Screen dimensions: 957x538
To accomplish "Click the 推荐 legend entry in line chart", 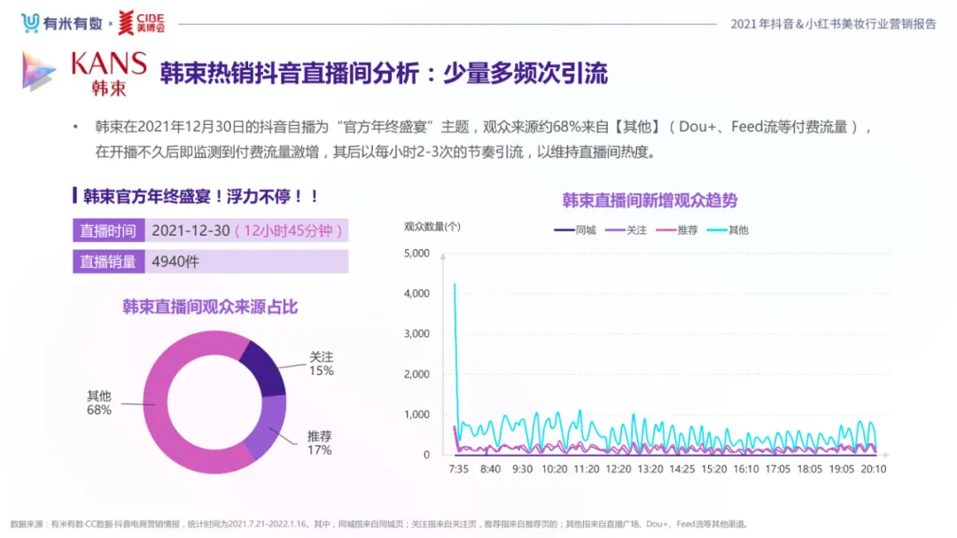I will (677, 230).
